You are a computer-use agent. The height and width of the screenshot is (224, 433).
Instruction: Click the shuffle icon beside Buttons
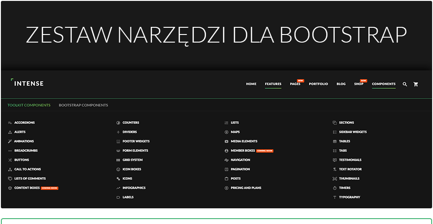click(10, 160)
